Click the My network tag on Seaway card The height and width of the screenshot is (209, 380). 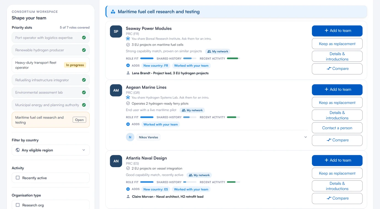pos(218,51)
